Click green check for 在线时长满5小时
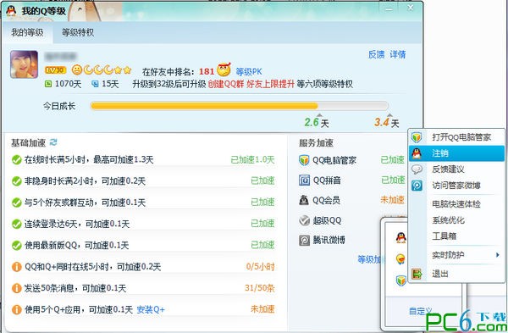Viewport: 508px width, 333px height. 17,160
